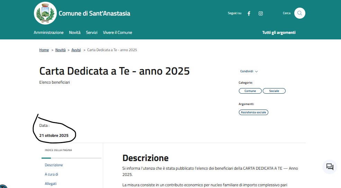341x188 pixels.
Task: Open Amministrazione in the navigation menu
Action: click(48, 32)
